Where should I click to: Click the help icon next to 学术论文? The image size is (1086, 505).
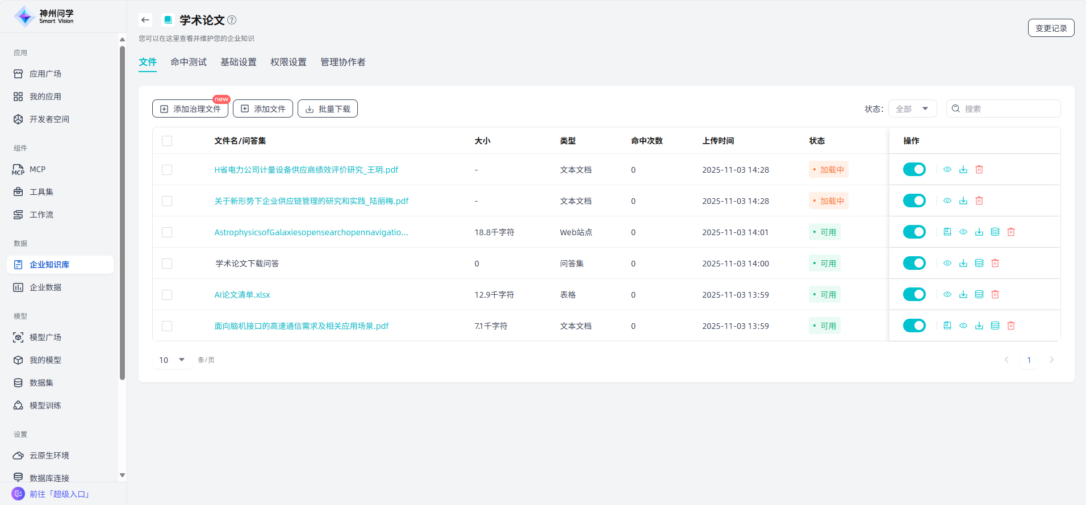[x=232, y=20]
